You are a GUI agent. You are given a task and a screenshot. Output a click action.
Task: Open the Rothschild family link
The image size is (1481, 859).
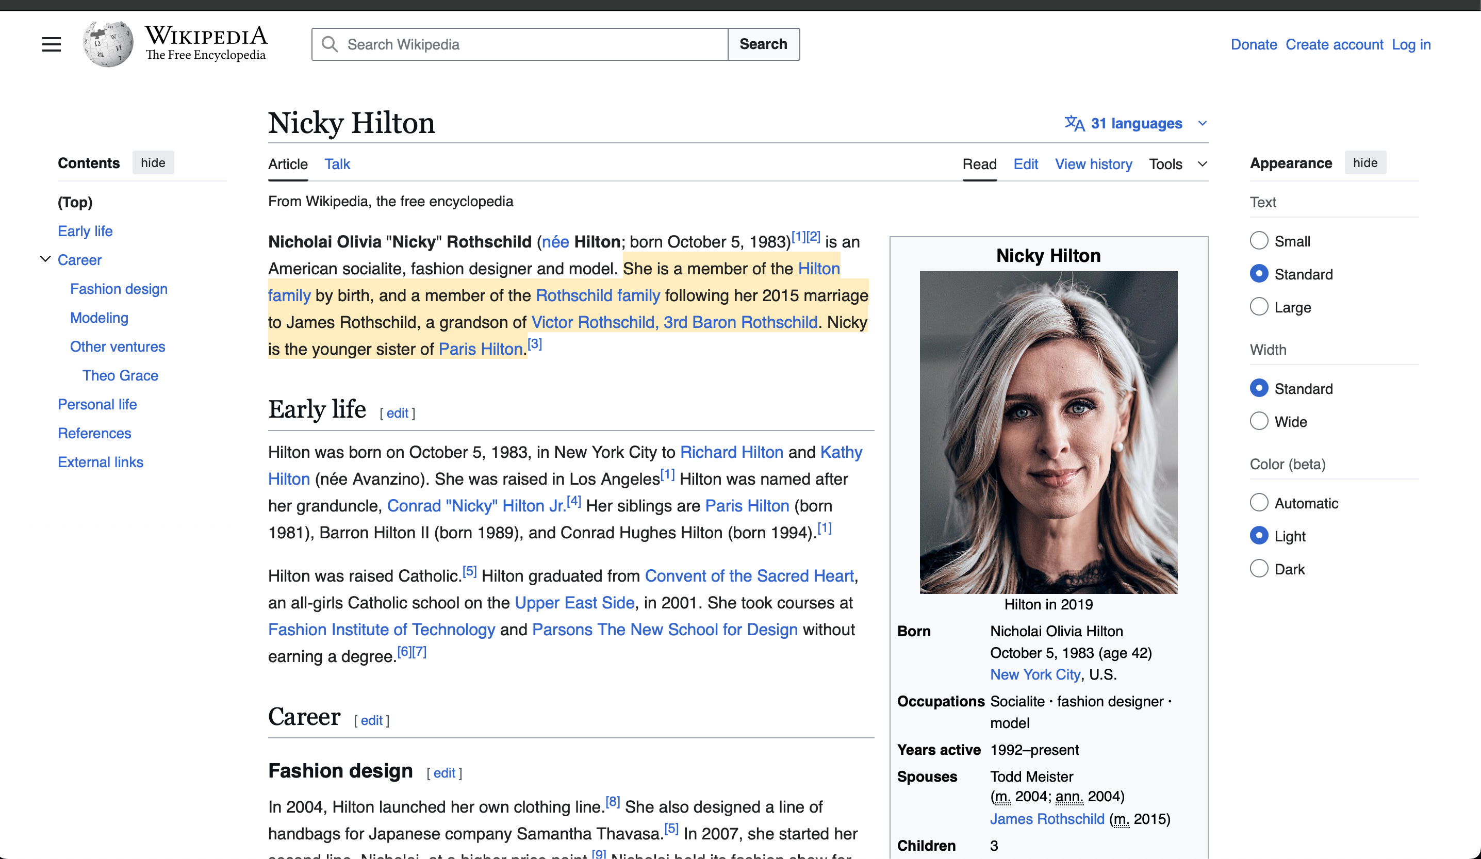(x=597, y=295)
